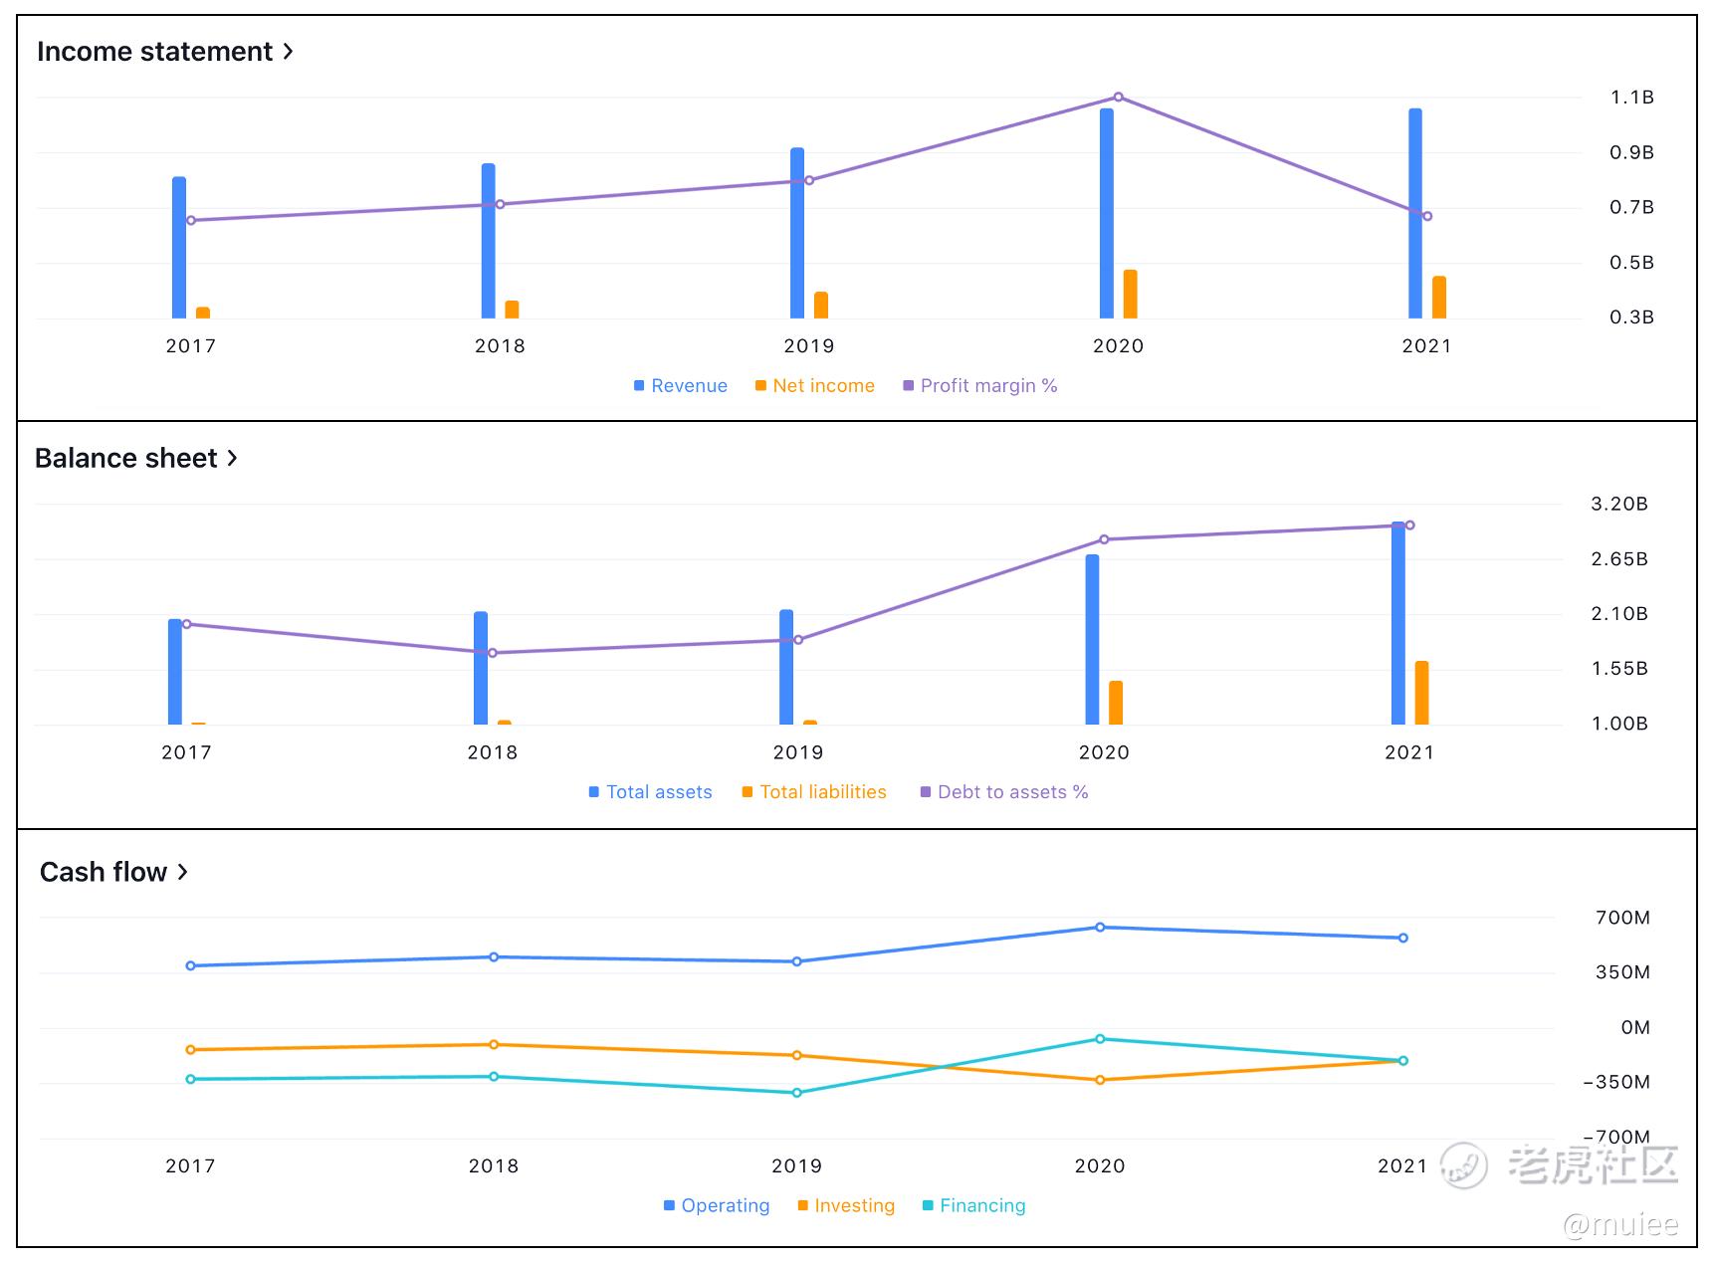Click the teal Financing legend swatch
1712x1264 pixels.
click(928, 1206)
